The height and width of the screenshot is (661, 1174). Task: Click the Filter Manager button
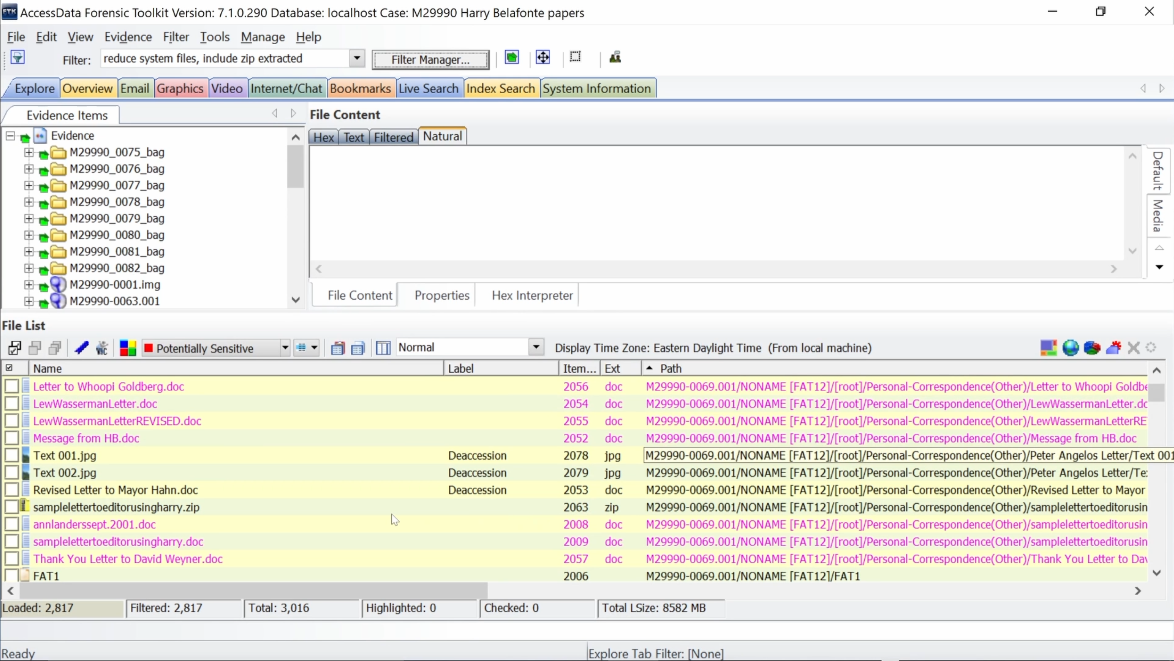click(x=430, y=60)
